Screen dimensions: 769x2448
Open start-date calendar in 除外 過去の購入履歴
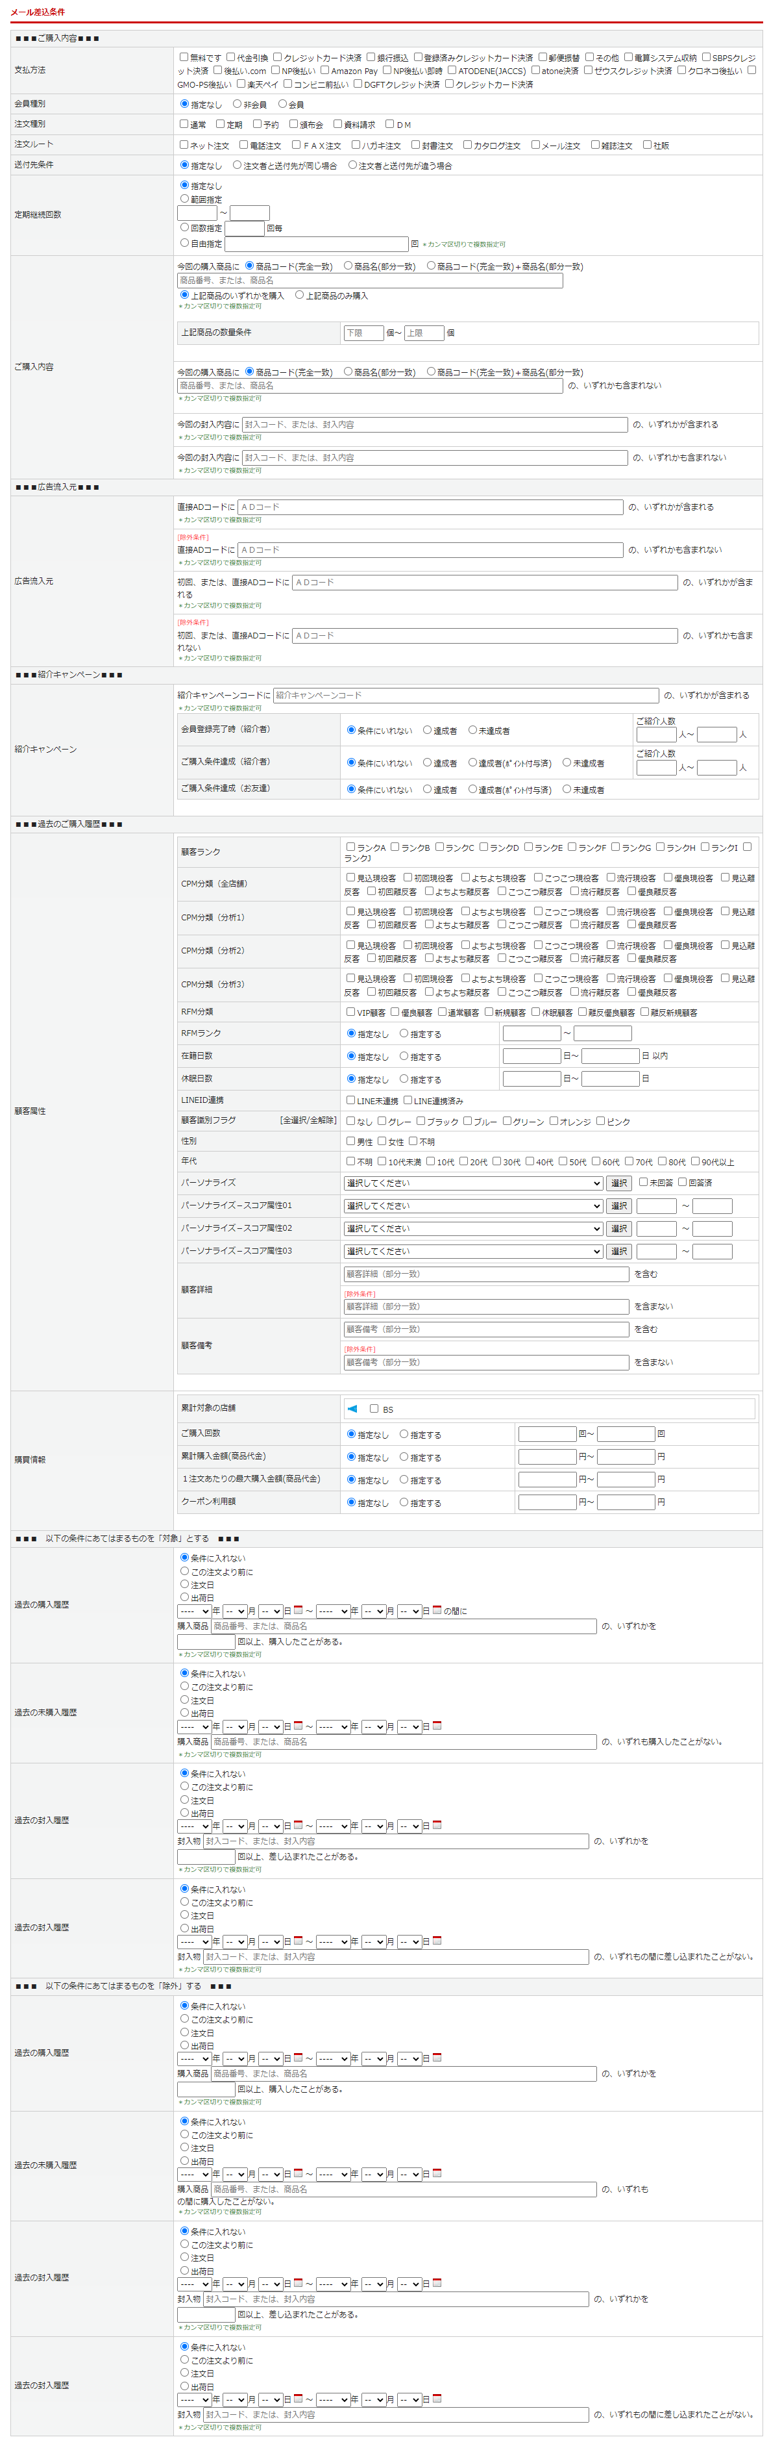click(x=298, y=2058)
